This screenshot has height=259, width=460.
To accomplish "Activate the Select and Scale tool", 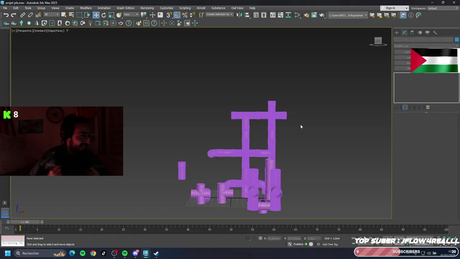I will [111, 15].
